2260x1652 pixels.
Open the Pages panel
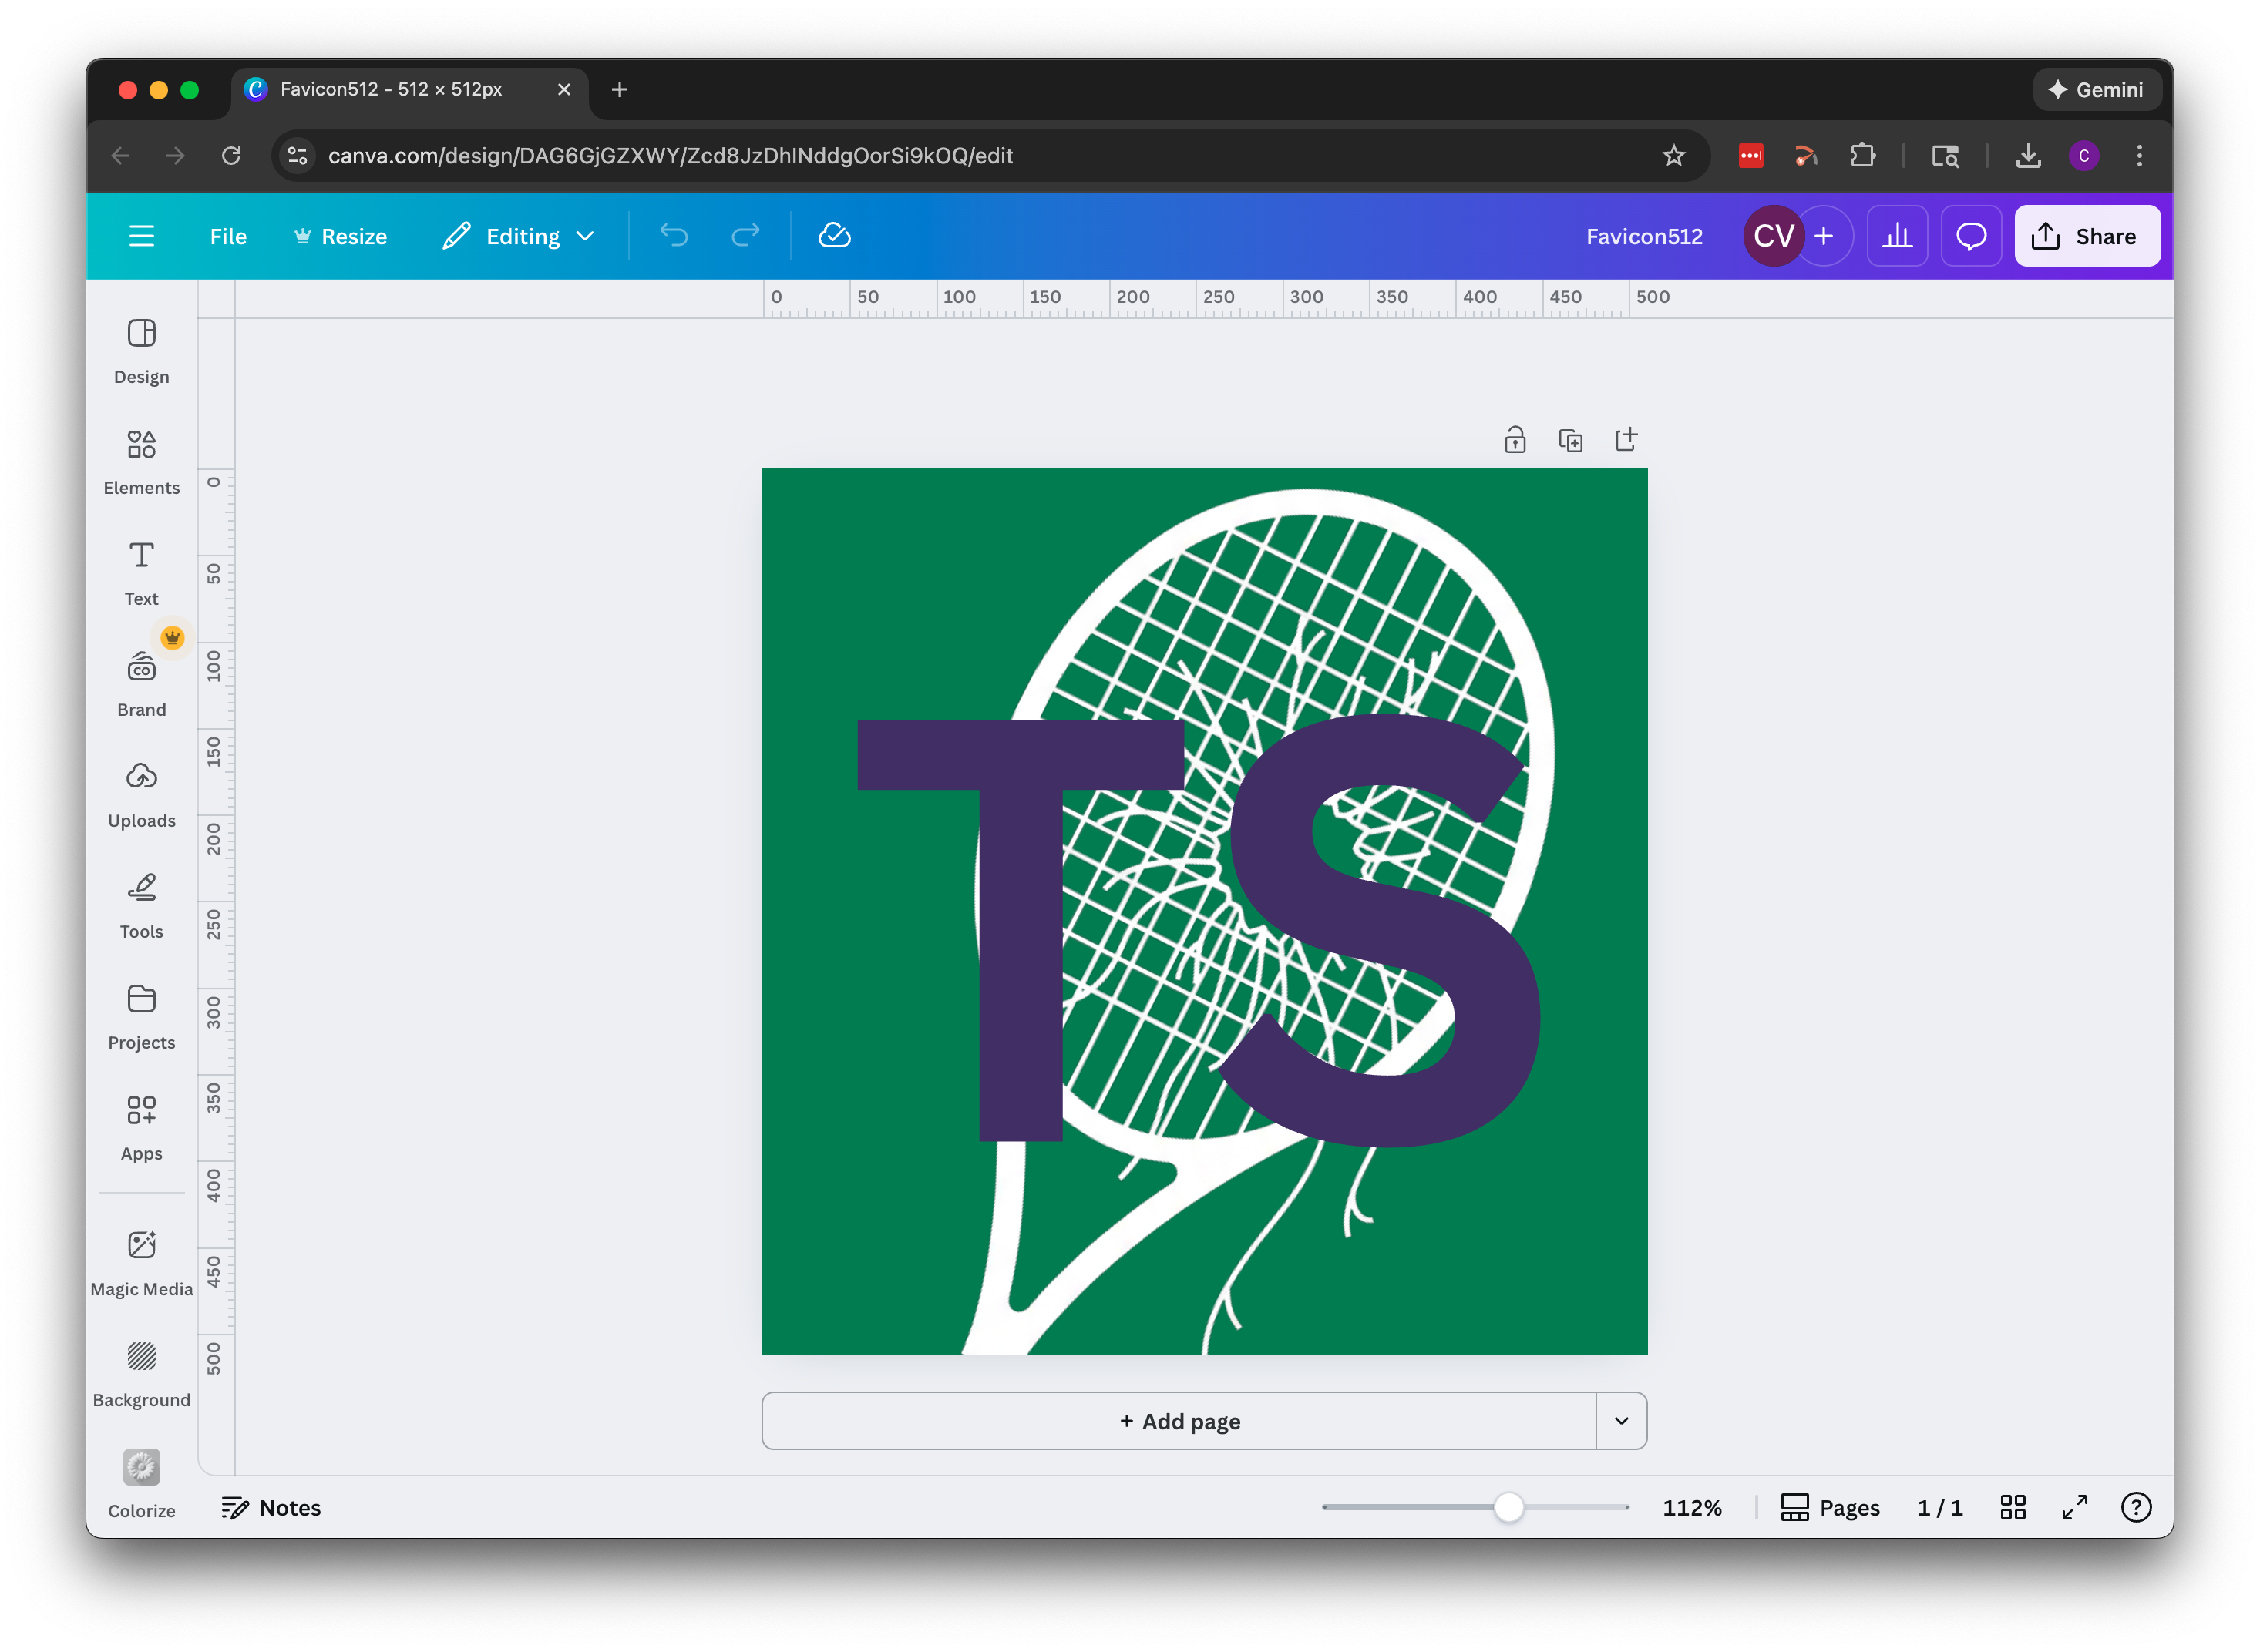tap(1829, 1507)
